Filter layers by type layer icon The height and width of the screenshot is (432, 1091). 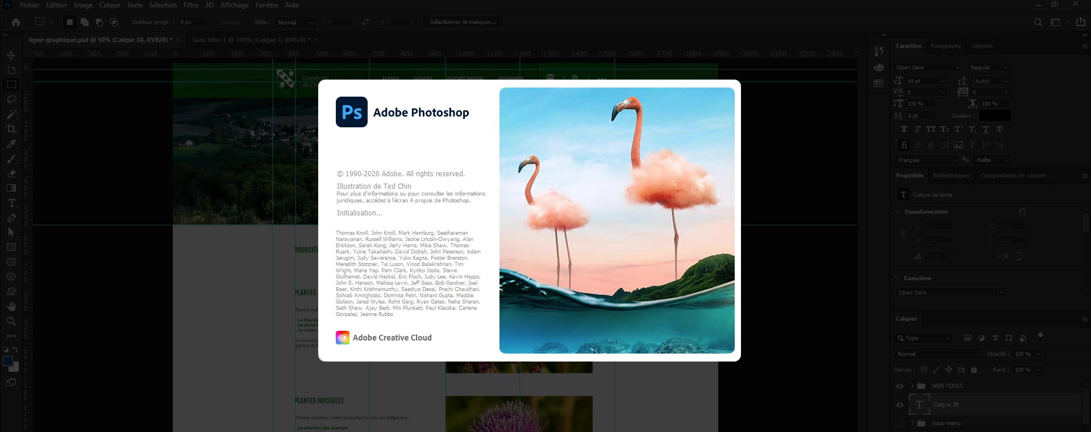point(995,338)
